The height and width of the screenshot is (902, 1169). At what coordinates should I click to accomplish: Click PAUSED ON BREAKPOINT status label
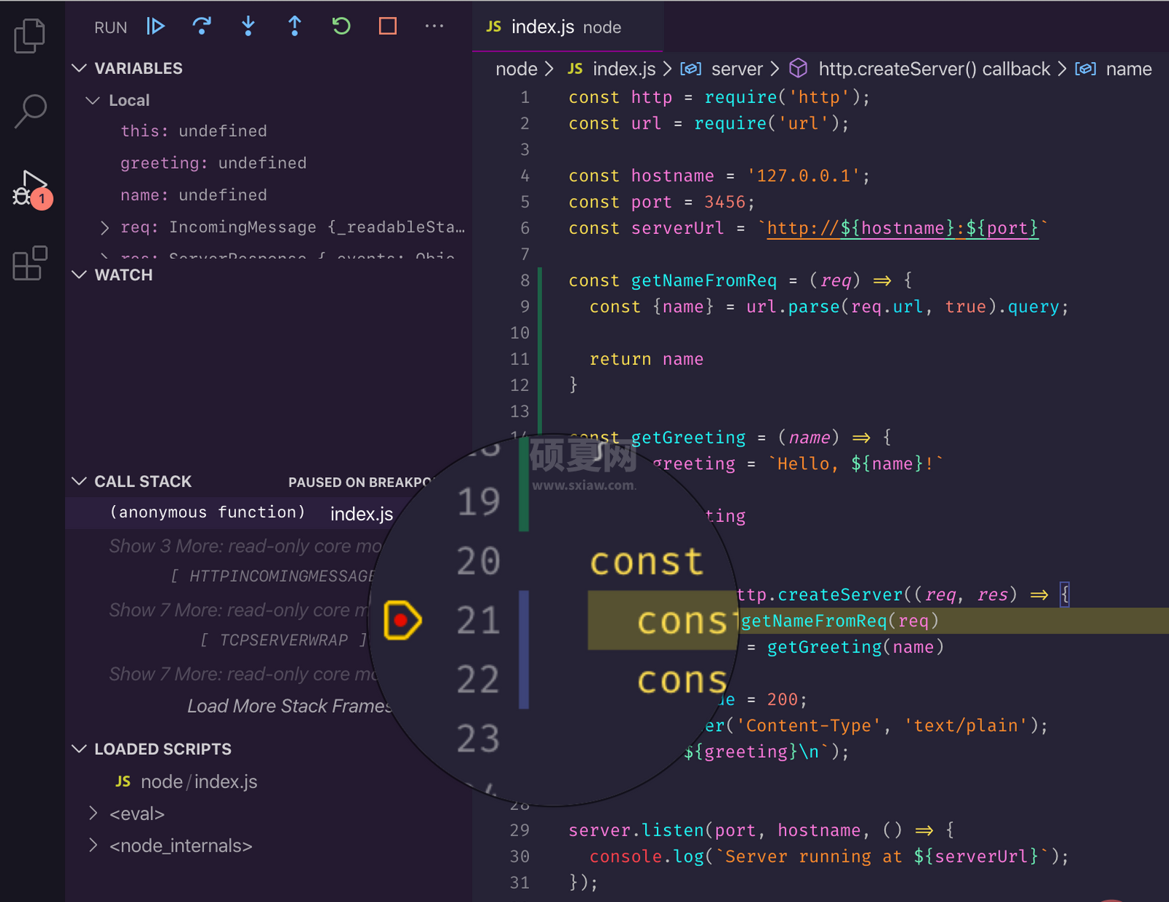tap(361, 482)
